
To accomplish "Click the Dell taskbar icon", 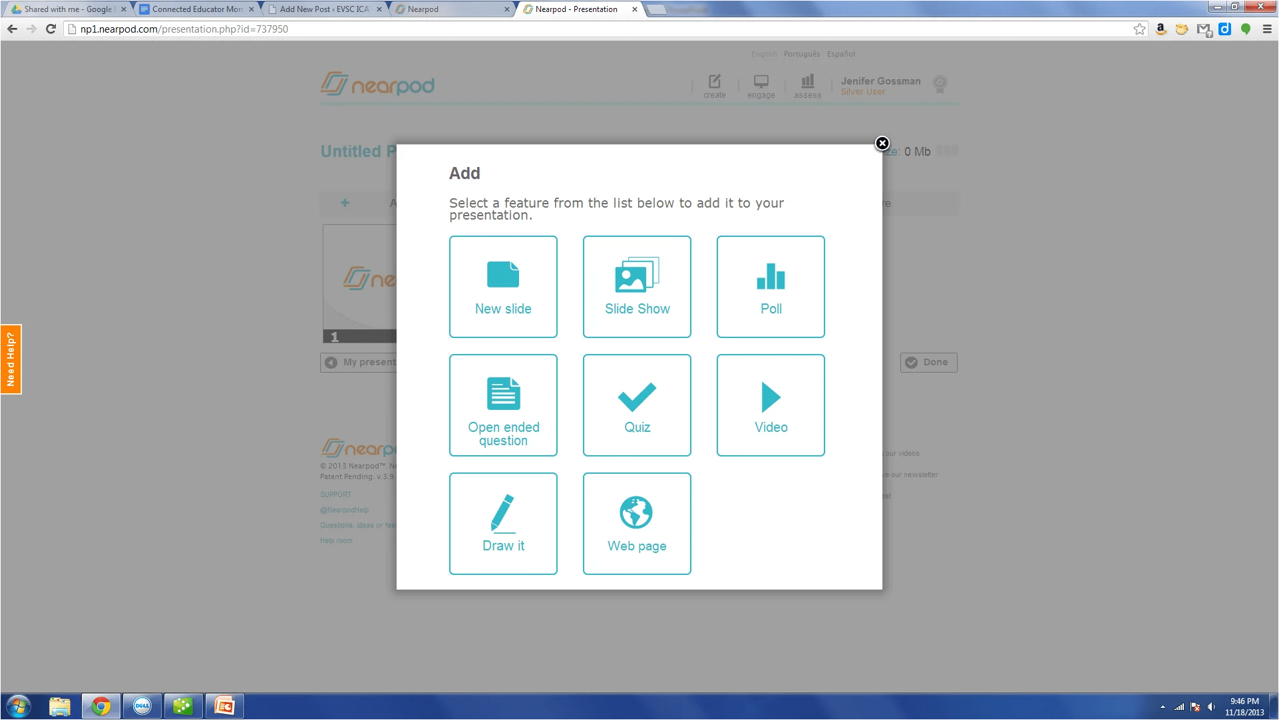I will click(142, 706).
